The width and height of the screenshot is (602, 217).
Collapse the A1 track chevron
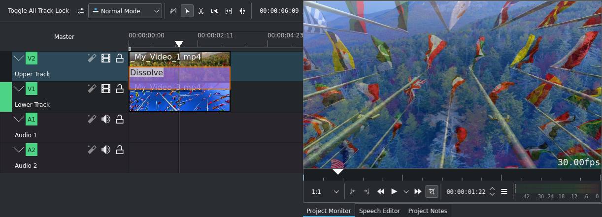tap(19, 120)
